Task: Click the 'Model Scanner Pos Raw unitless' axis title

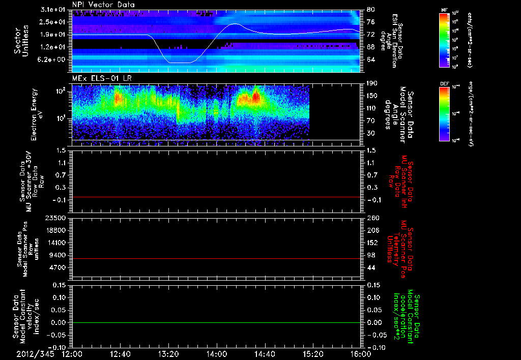Action: [x=28, y=249]
